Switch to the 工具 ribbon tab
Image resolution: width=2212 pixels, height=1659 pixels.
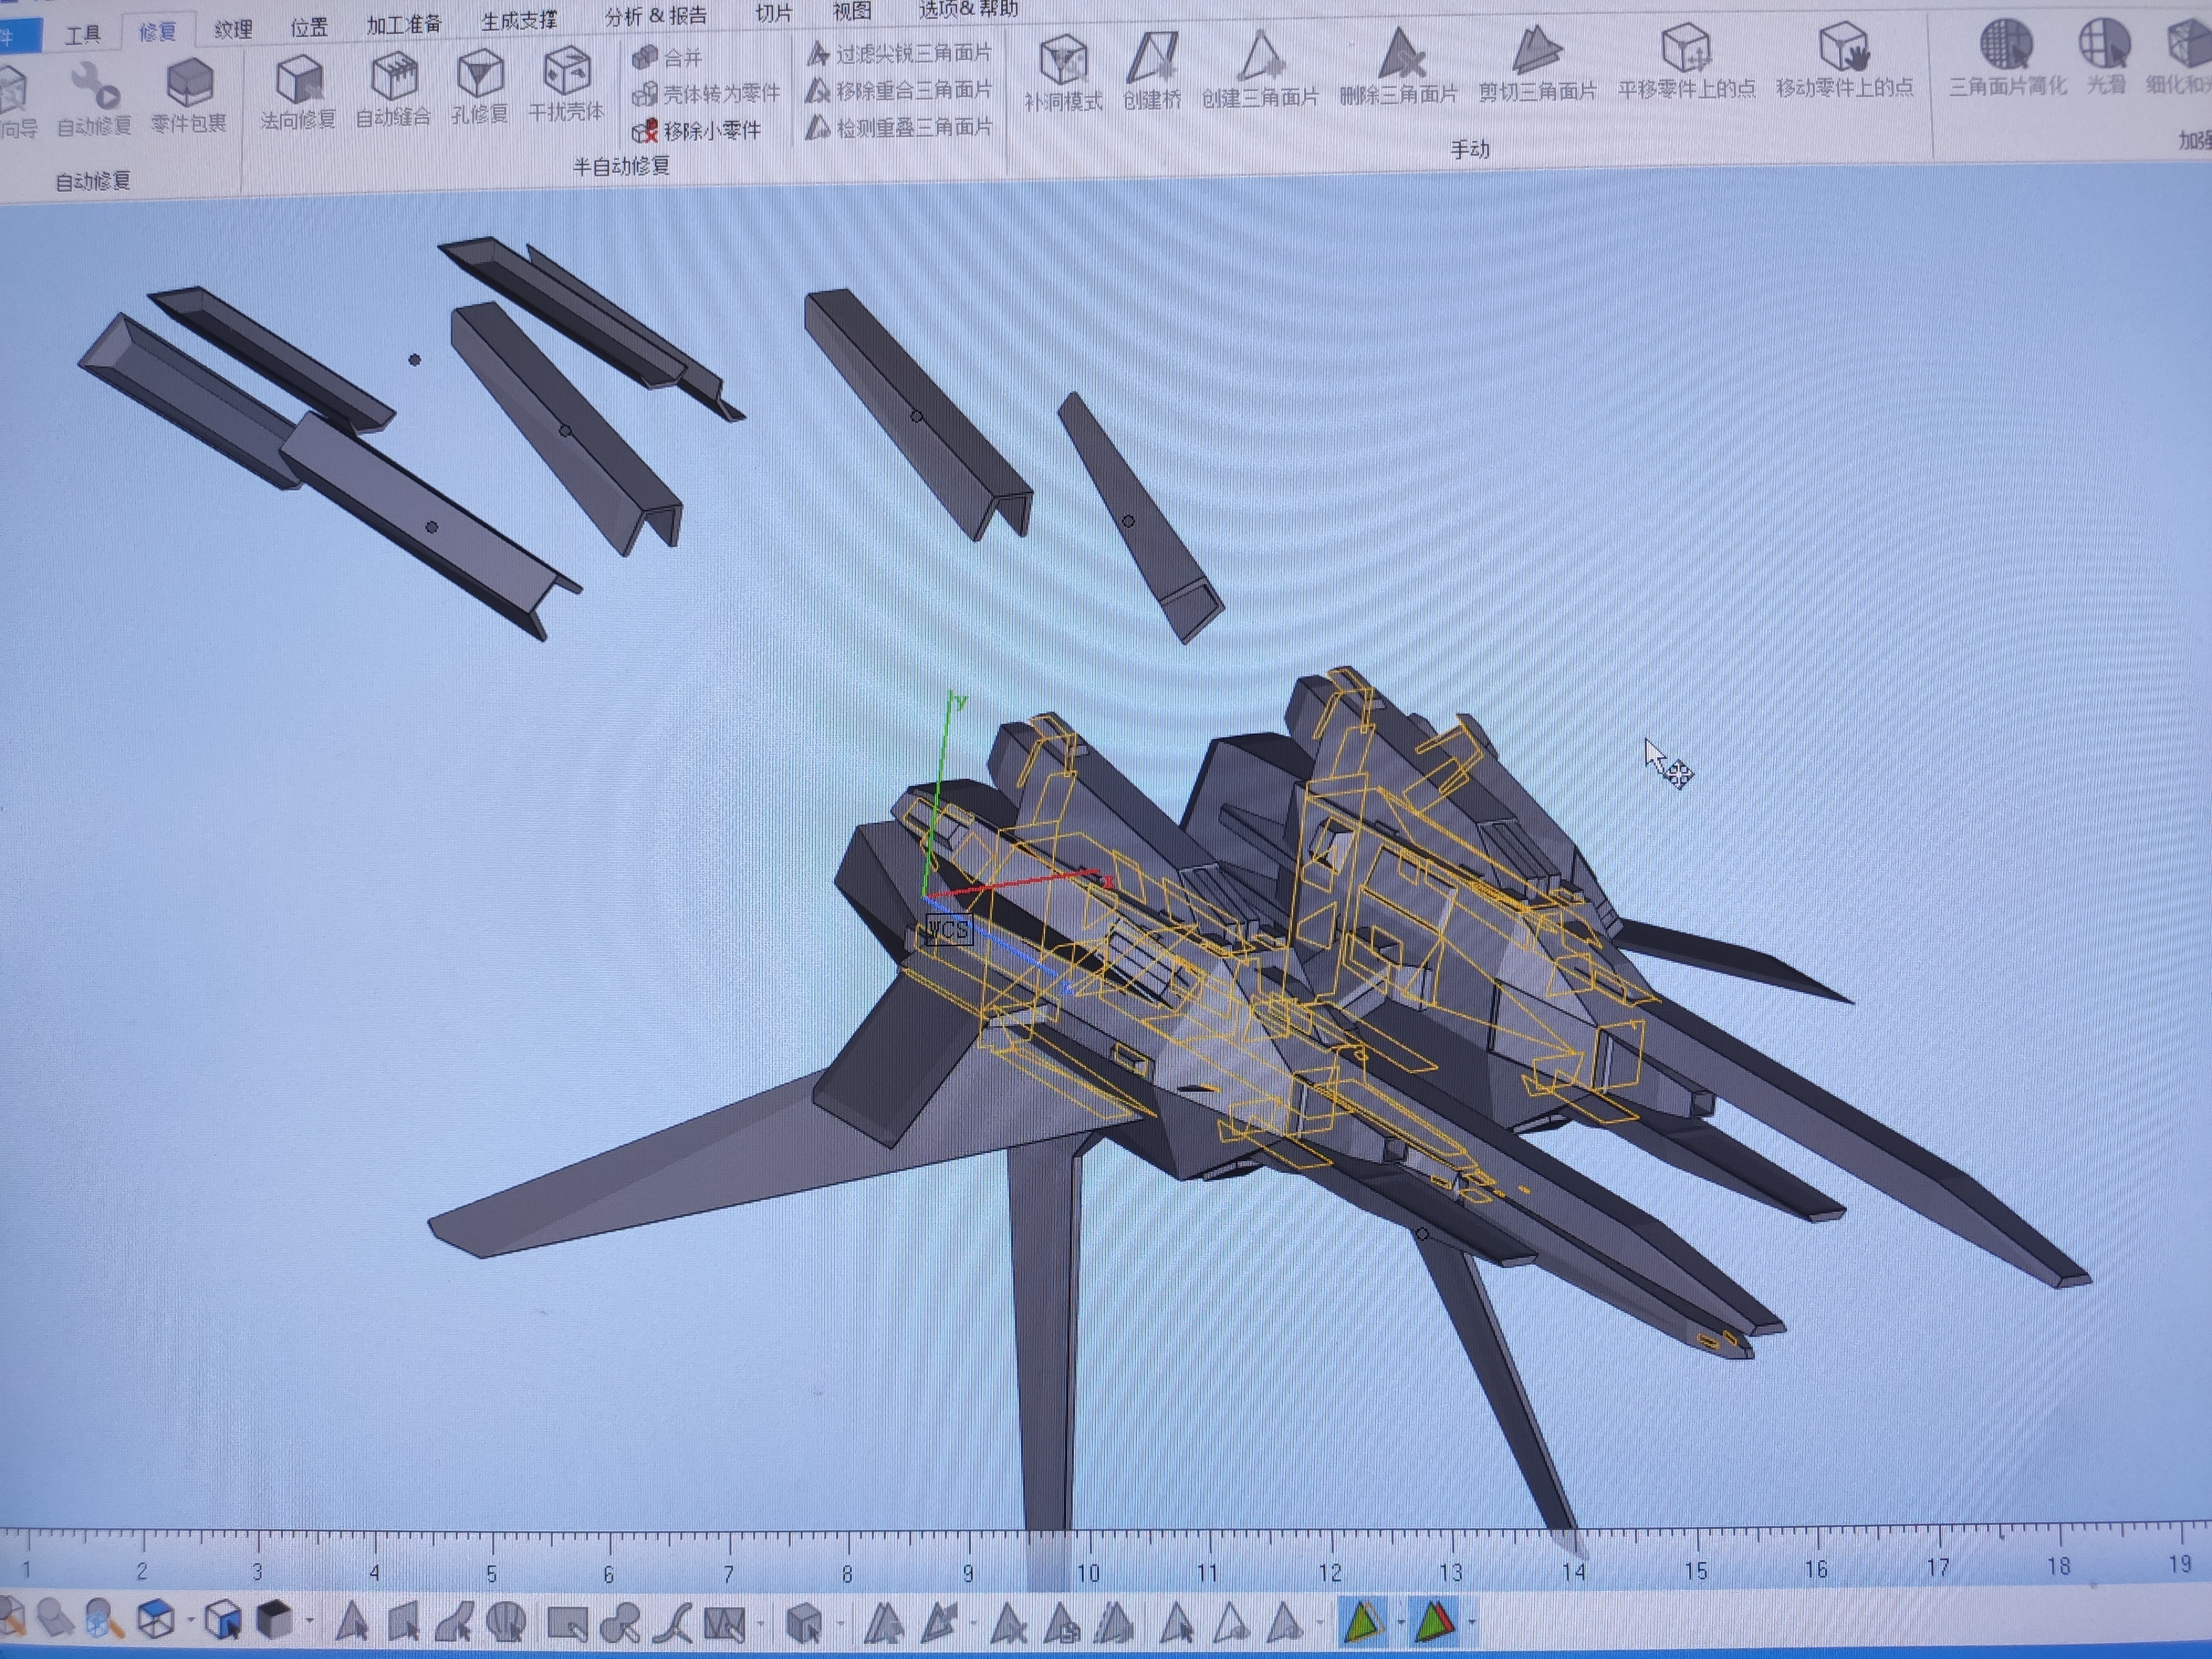[83, 34]
